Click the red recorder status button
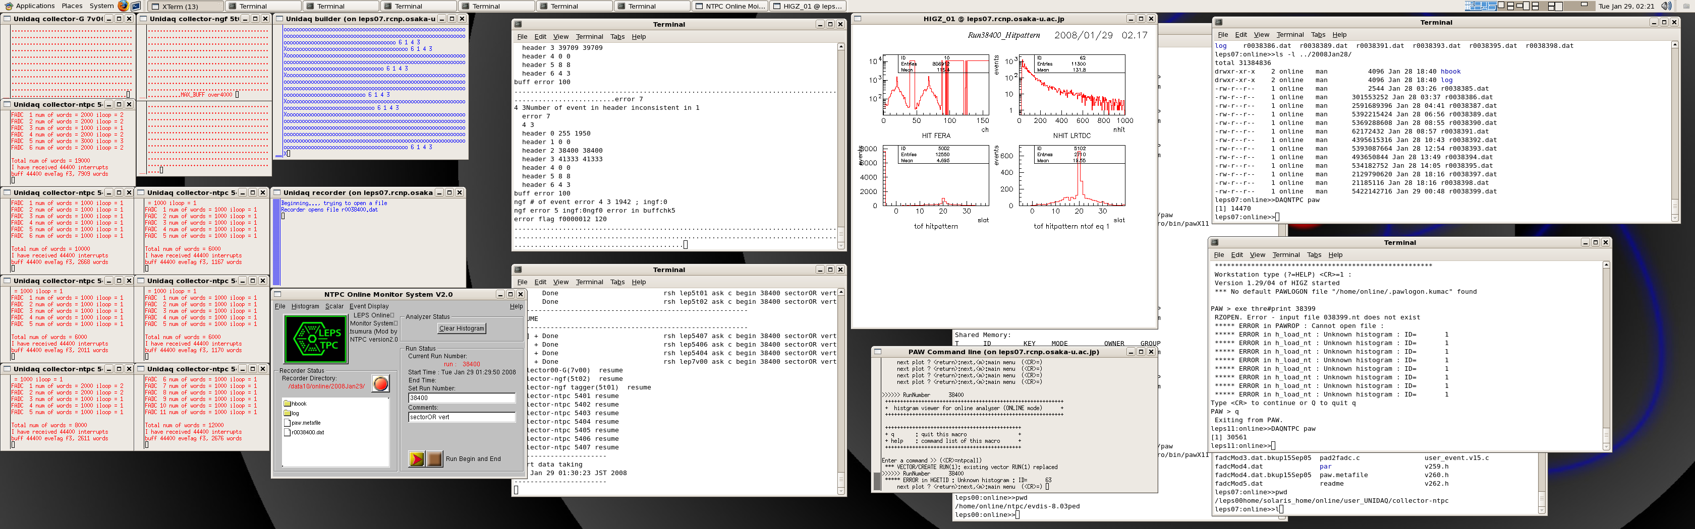 (x=380, y=384)
